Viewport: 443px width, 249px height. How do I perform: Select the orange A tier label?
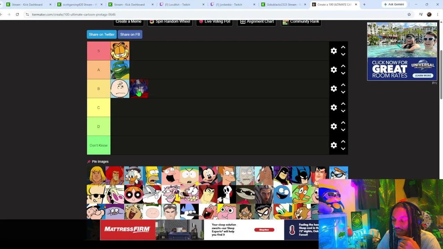99,70
